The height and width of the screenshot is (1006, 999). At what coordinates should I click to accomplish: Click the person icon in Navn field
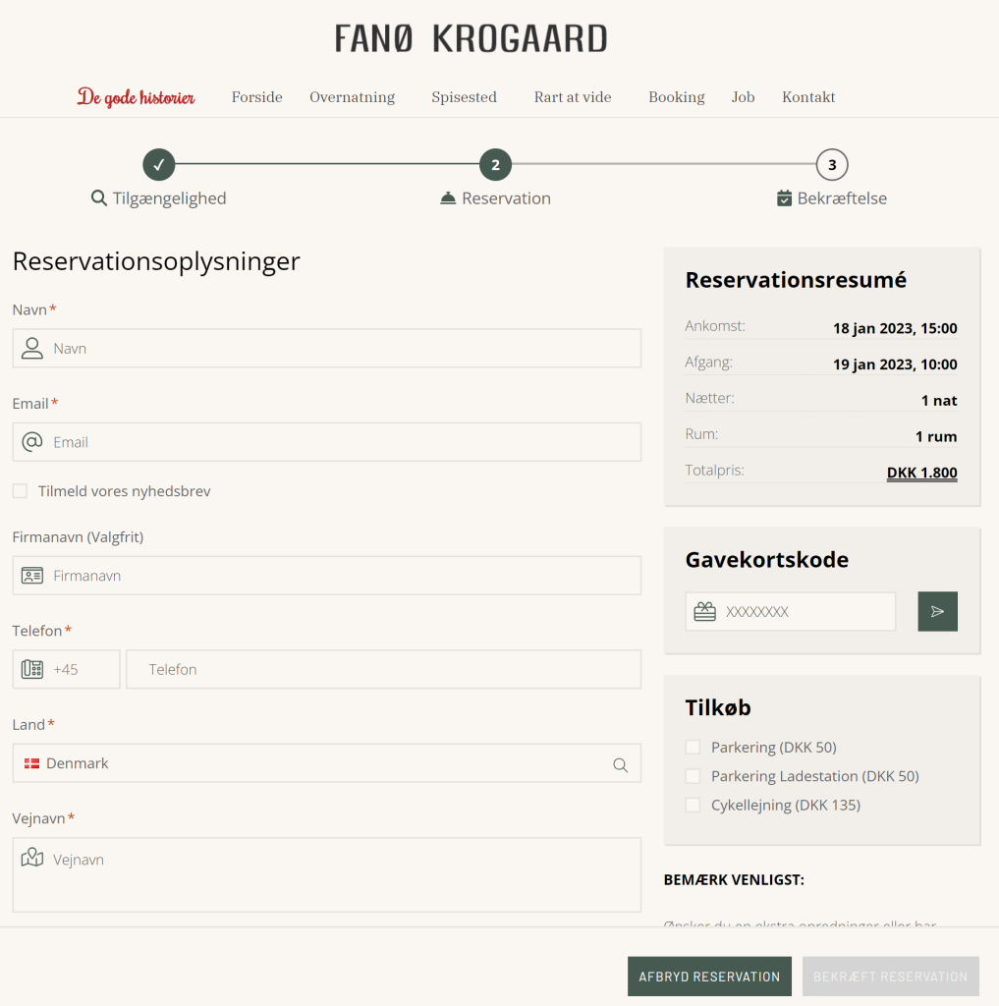32,348
